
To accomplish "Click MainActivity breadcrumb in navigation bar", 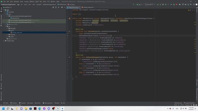I will pos(62,4).
